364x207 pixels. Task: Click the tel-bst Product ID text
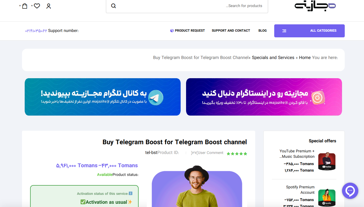[x=151, y=153]
